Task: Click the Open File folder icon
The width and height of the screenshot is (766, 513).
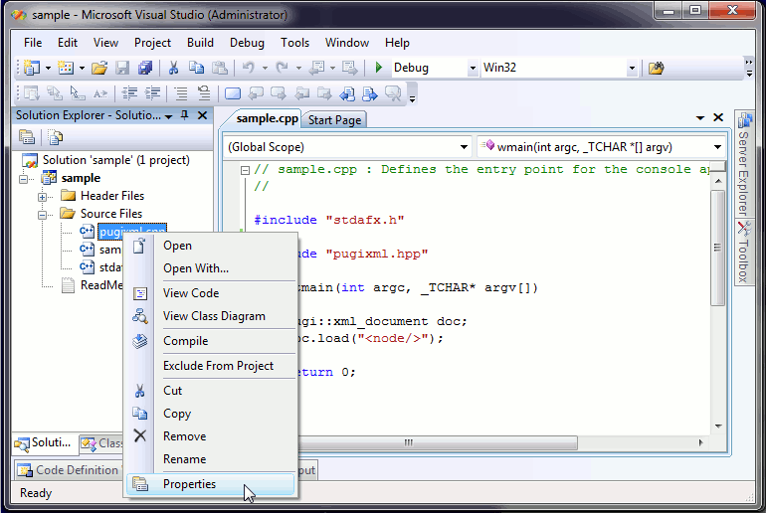Action: 98,69
